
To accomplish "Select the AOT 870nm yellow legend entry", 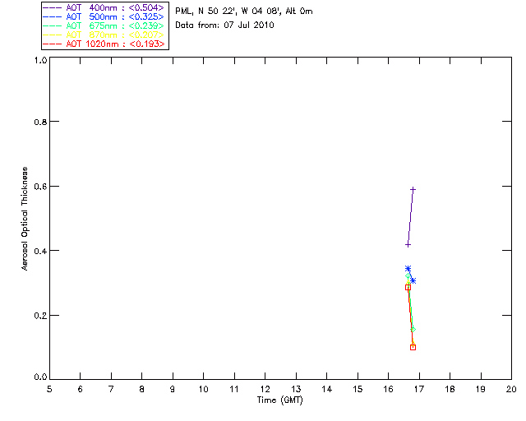I will [x=104, y=35].
